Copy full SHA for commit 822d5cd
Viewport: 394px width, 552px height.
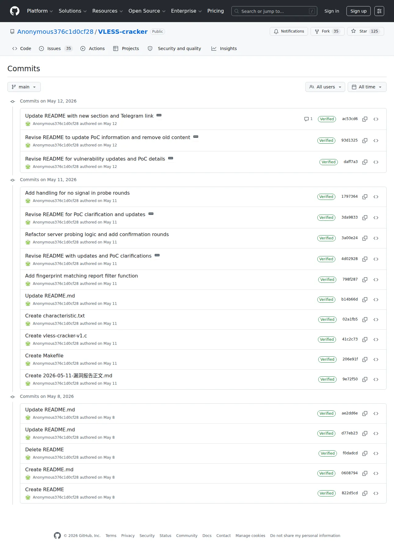click(365, 493)
